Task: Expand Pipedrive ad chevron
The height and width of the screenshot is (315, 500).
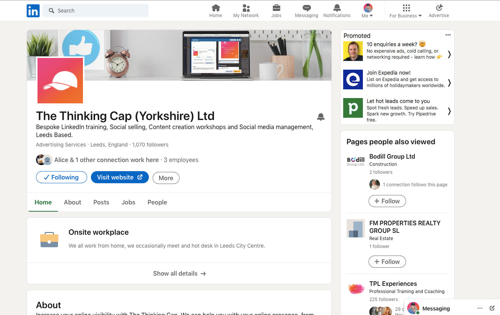Action: [449, 111]
